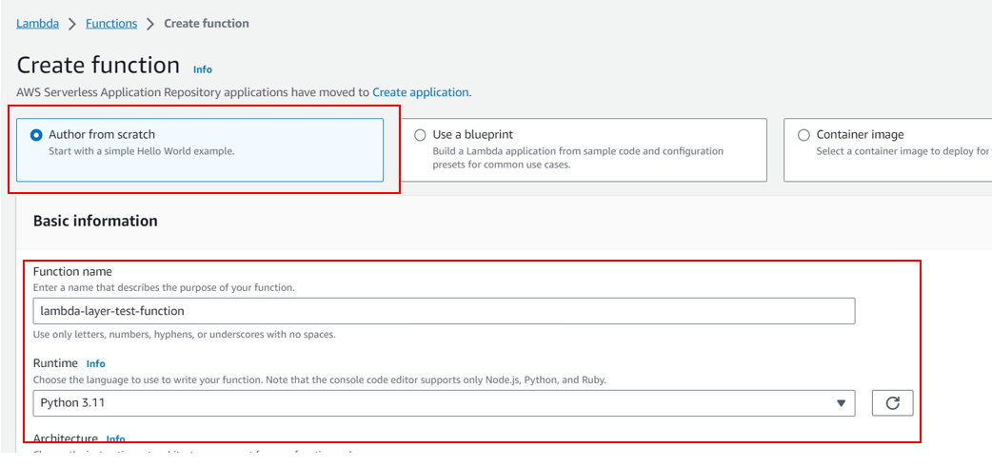Select the Author from scratch radio button

point(37,135)
